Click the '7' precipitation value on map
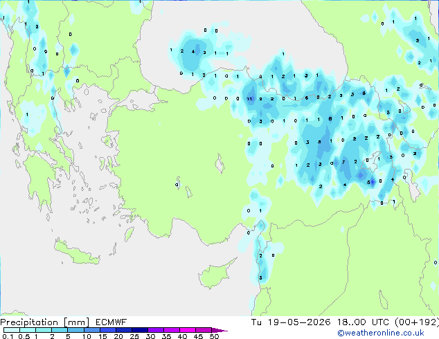Viewport: 439px width, 339px height. [343, 162]
